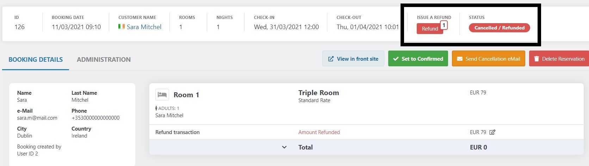Click the Set to Confirmed button
Image resolution: width=589 pixels, height=166 pixels.
click(x=418, y=59)
